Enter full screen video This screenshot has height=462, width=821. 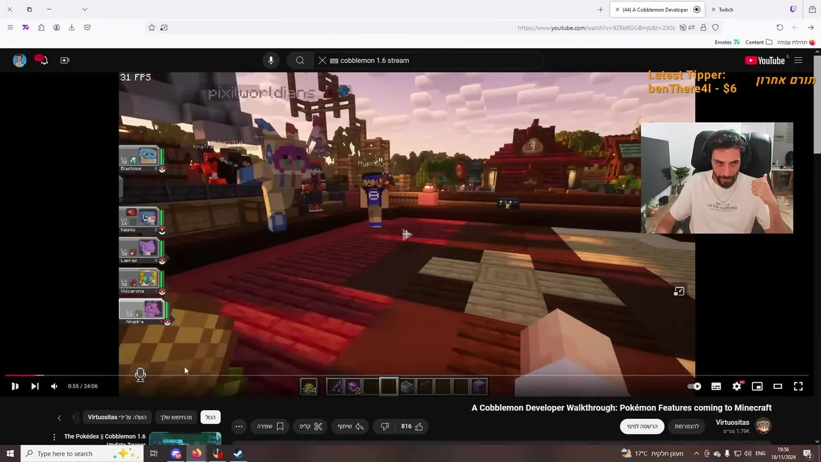click(x=798, y=386)
